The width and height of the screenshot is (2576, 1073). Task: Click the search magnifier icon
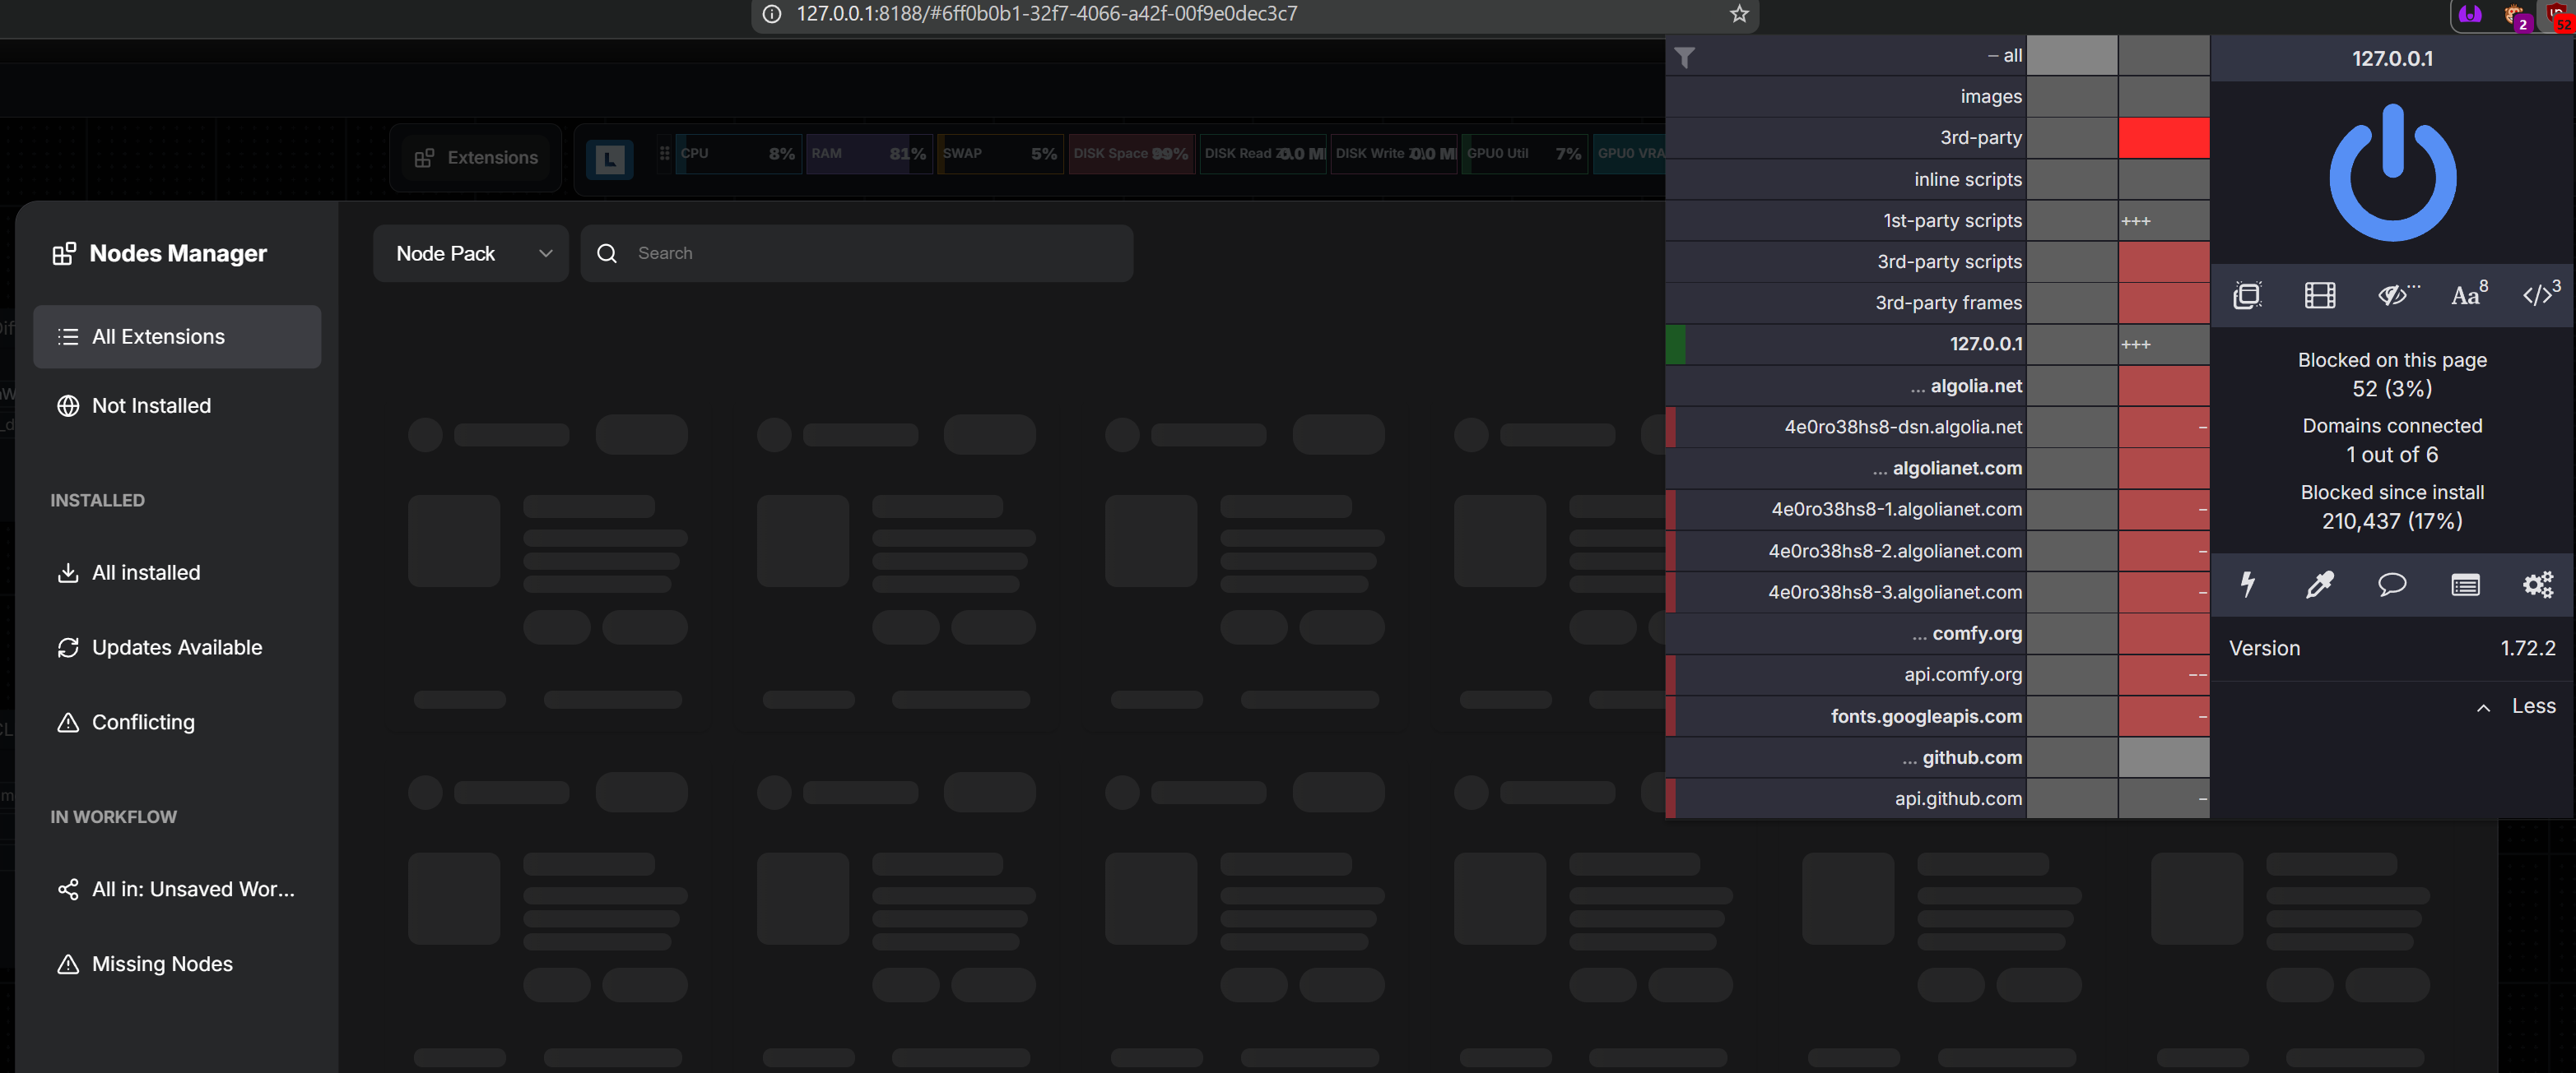tap(606, 252)
